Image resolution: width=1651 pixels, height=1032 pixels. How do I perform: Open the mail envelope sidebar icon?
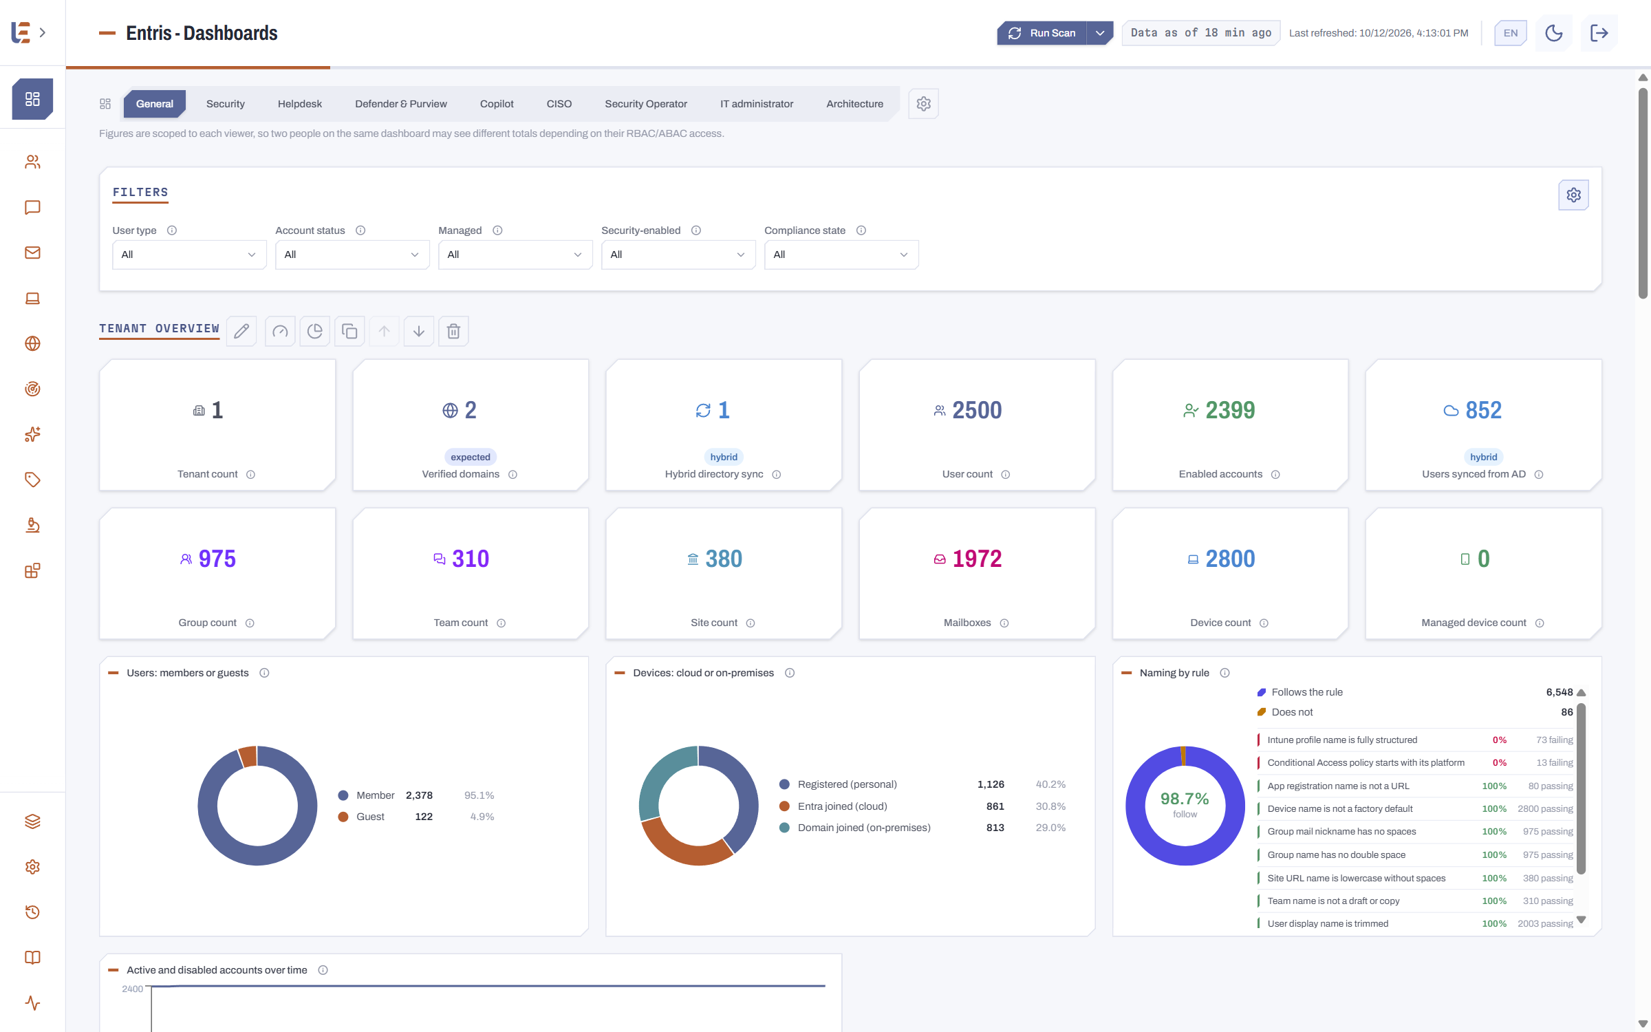[32, 252]
